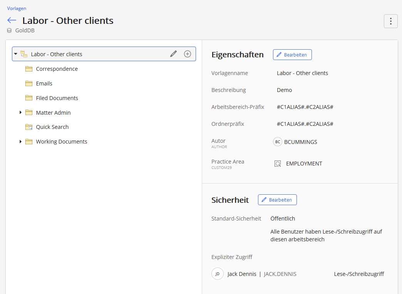Viewport: 402px width, 294px height.
Task: Open the Vorlagen breadcrumb link
Action: [x=17, y=8]
